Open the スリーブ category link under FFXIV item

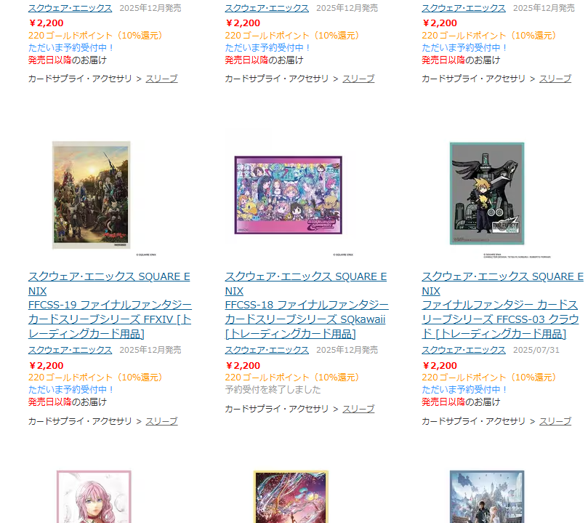[x=161, y=421]
